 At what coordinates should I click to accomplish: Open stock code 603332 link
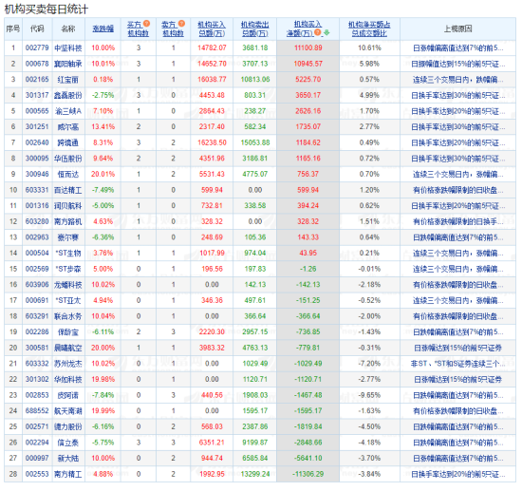click(37, 364)
